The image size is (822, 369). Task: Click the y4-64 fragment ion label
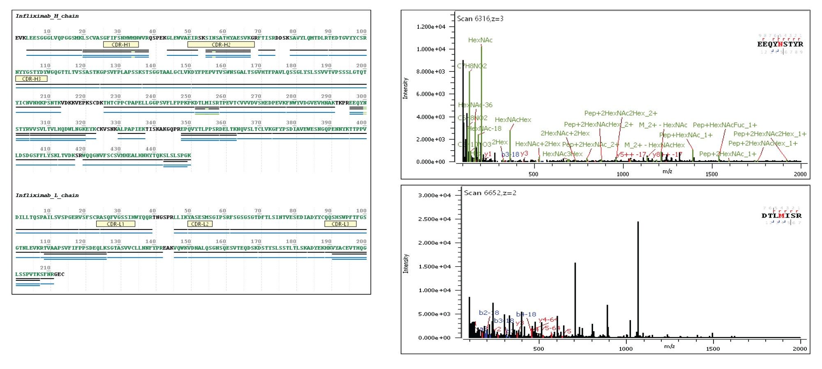click(548, 319)
